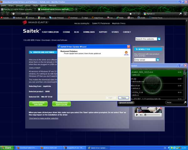
Task: Follow the Saitek PC Peripherals link
Action: (x=101, y=23)
